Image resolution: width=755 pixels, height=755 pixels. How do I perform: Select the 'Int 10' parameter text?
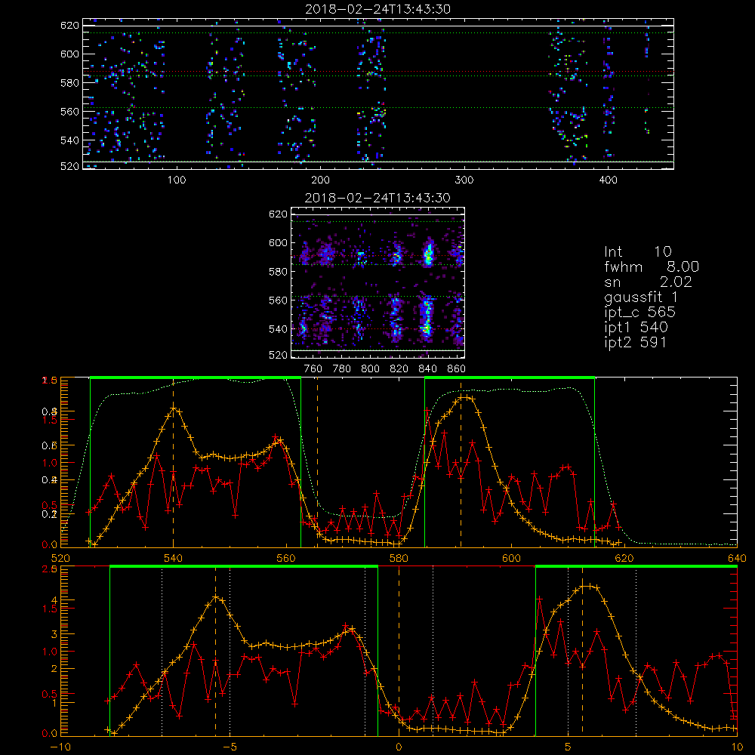point(637,251)
